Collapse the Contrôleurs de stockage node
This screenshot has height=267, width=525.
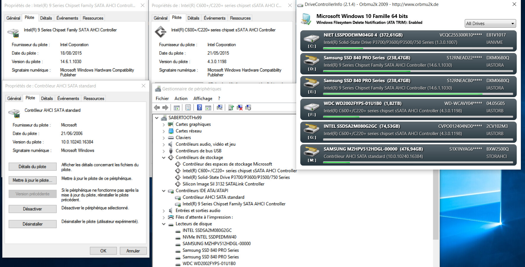[164, 157]
